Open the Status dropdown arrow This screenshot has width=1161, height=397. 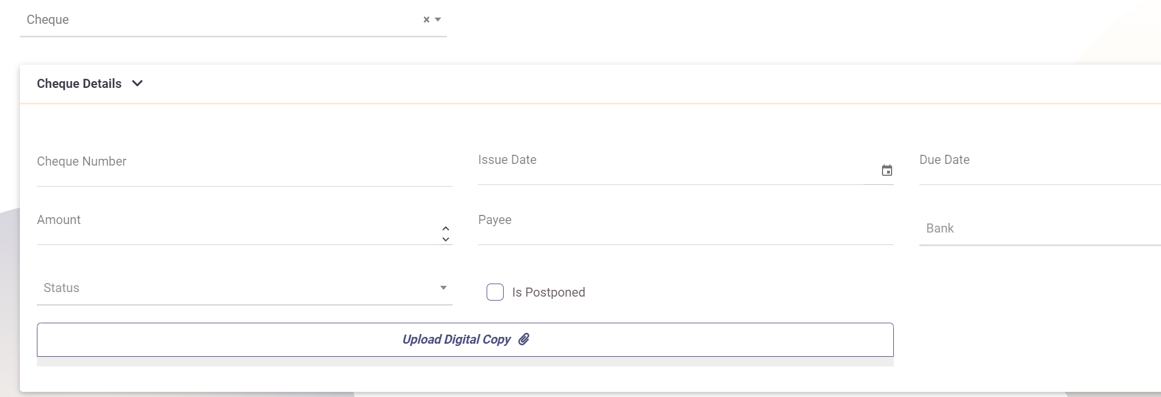click(444, 288)
